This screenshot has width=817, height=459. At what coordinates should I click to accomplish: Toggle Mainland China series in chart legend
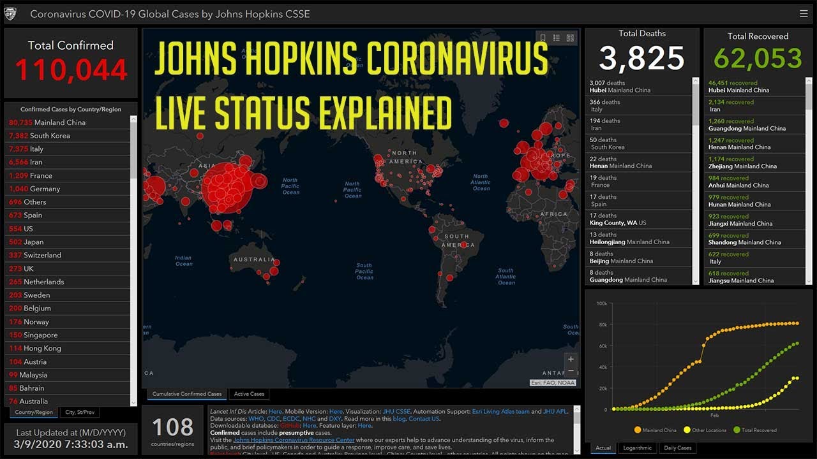point(654,430)
